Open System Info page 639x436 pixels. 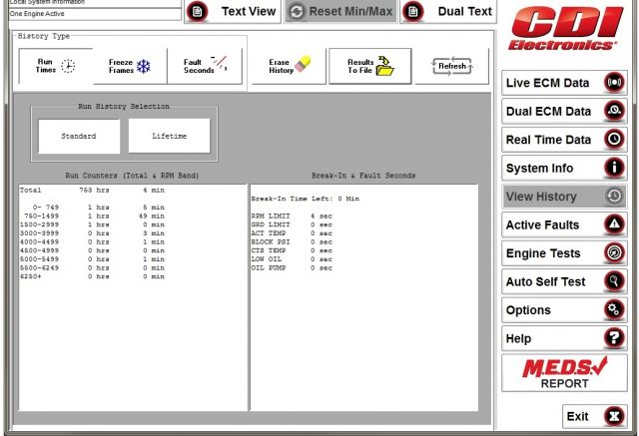tap(564, 169)
